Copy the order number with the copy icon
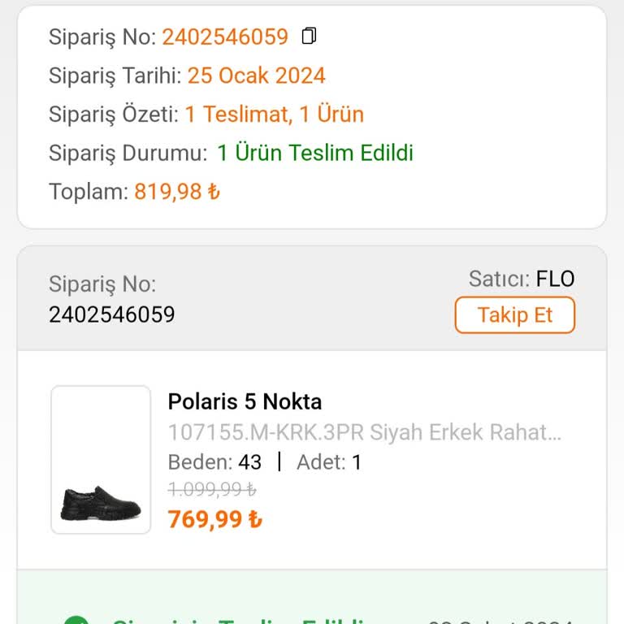 [x=309, y=37]
